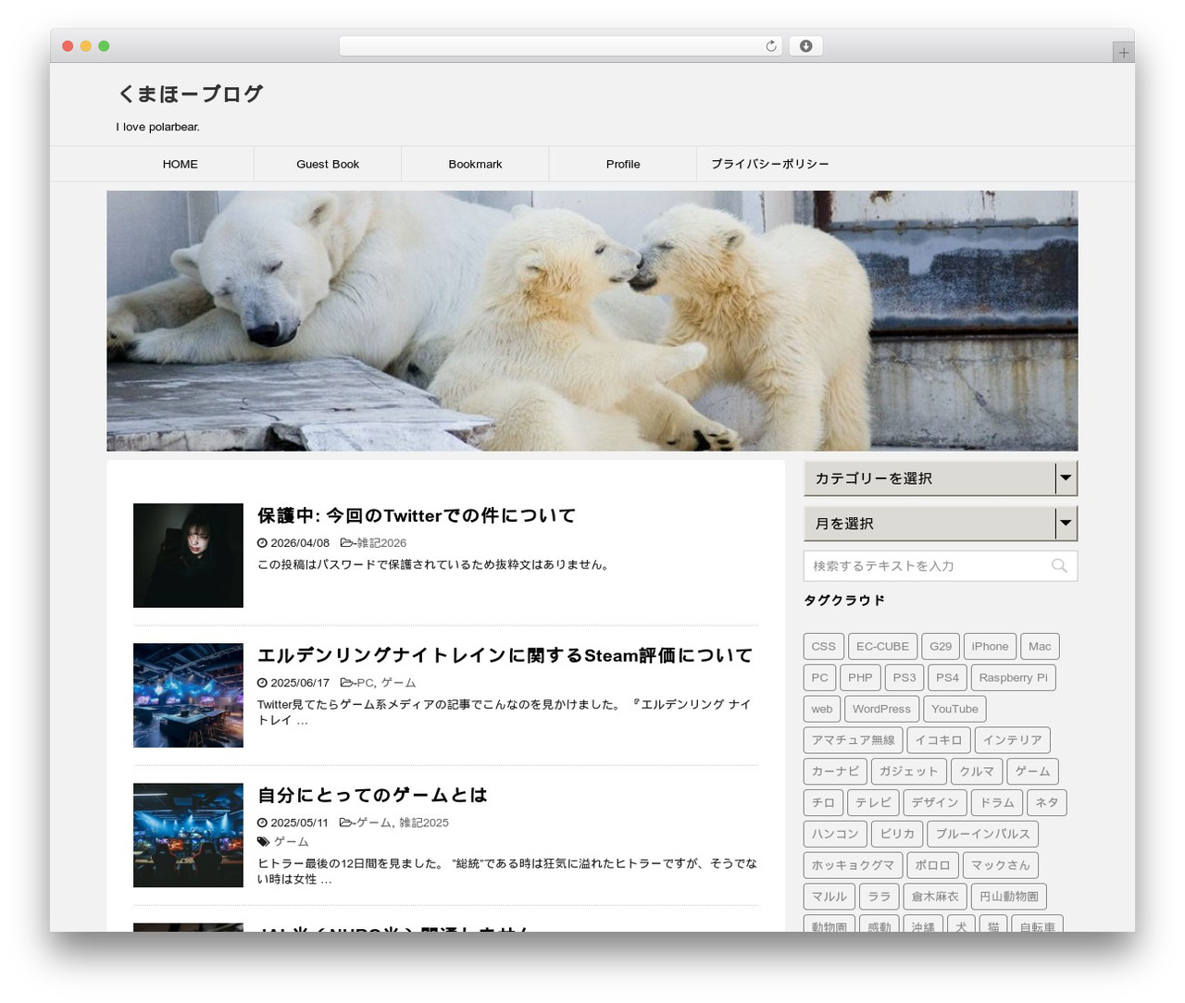Click the I love polarbear. tagline

158,128
